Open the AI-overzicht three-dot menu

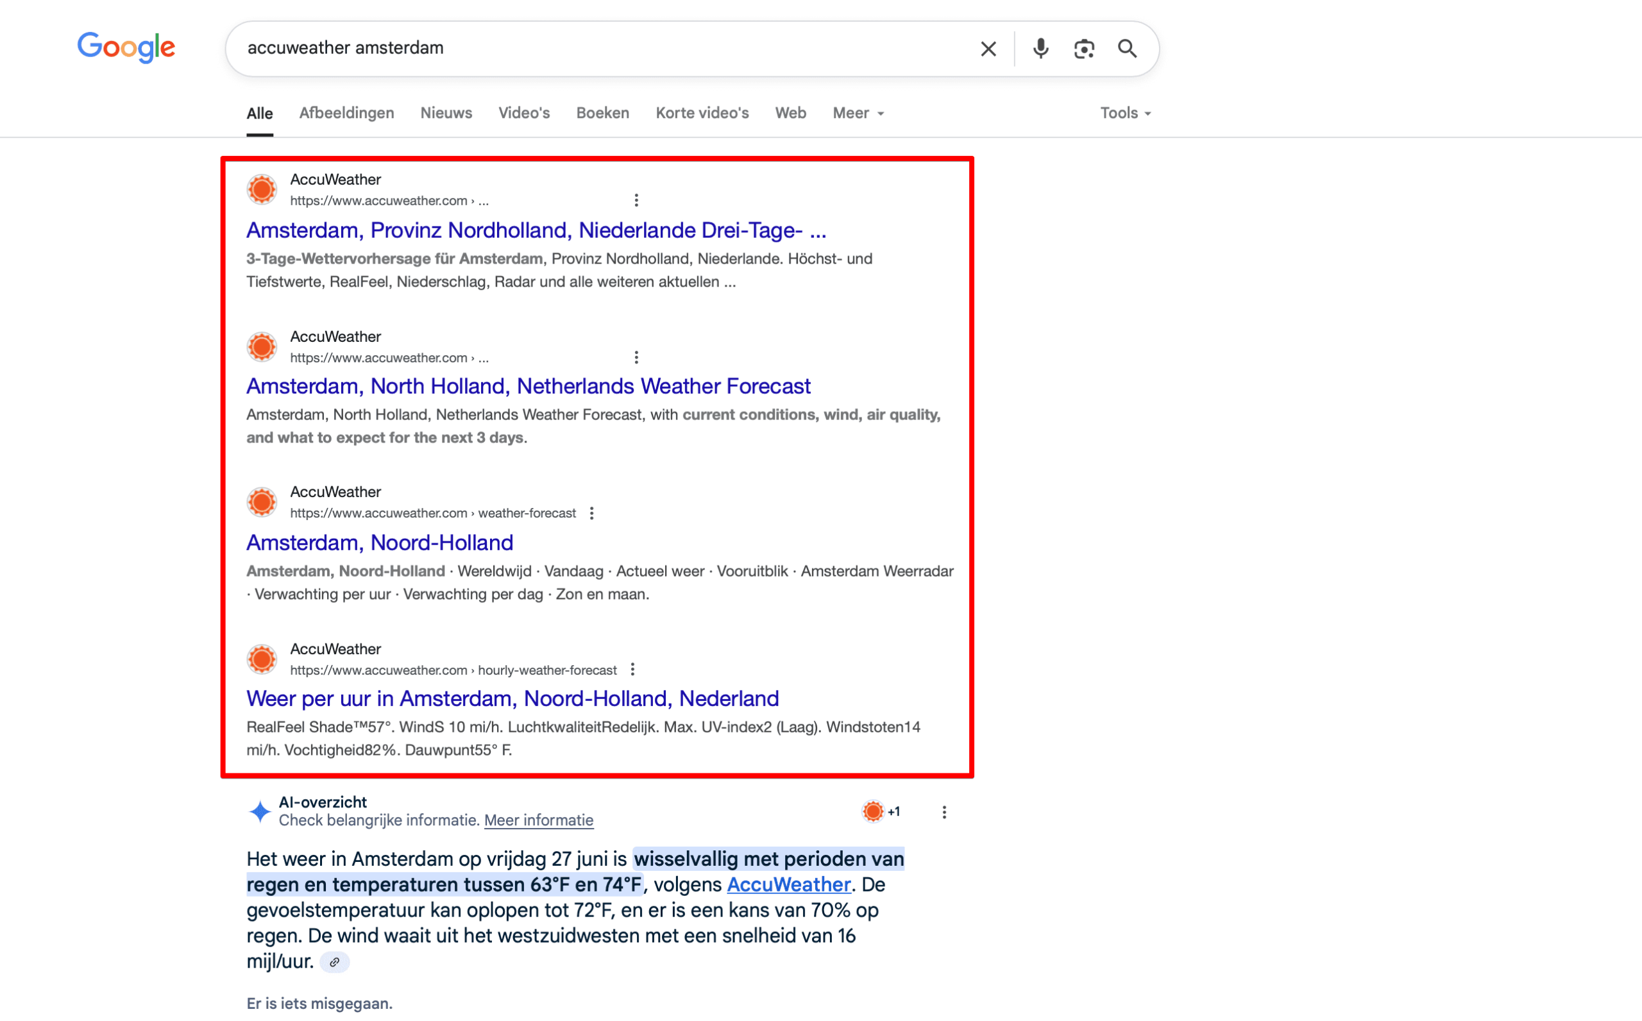[944, 812]
